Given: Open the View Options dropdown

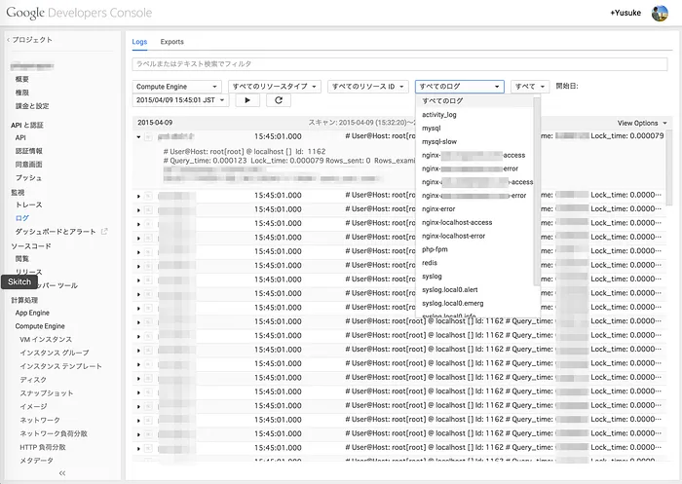Looking at the screenshot, I should pos(642,123).
